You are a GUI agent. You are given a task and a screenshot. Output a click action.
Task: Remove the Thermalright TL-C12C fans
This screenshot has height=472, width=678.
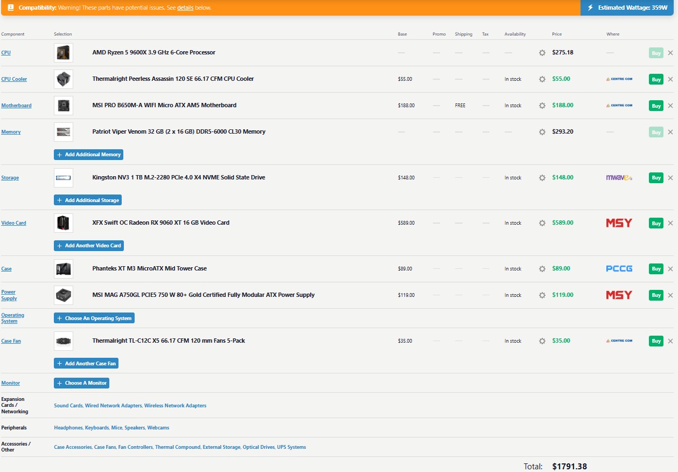coord(670,341)
